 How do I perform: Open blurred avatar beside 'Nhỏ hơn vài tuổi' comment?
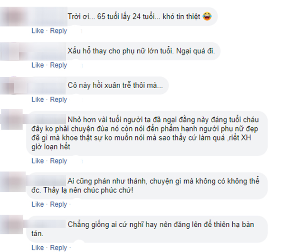[x=12, y=120]
